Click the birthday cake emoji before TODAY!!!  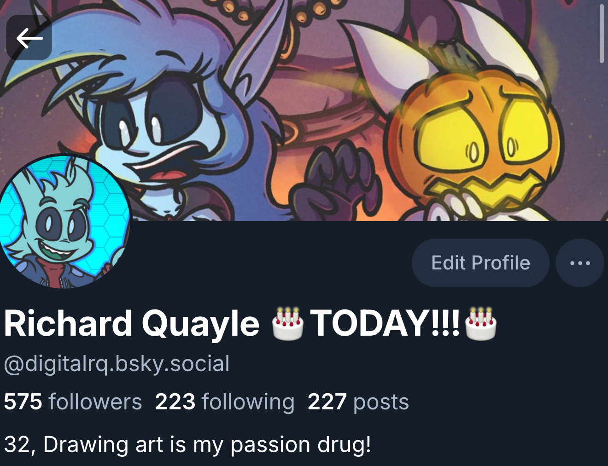(x=287, y=323)
